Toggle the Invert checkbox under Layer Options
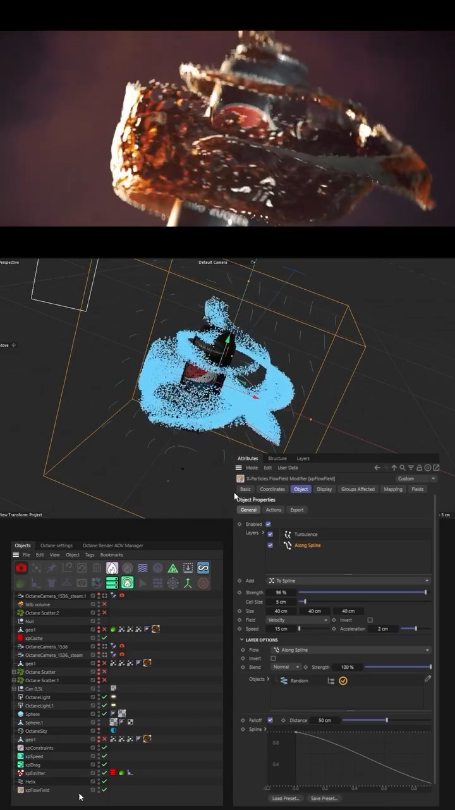455x810 pixels. coord(273,659)
